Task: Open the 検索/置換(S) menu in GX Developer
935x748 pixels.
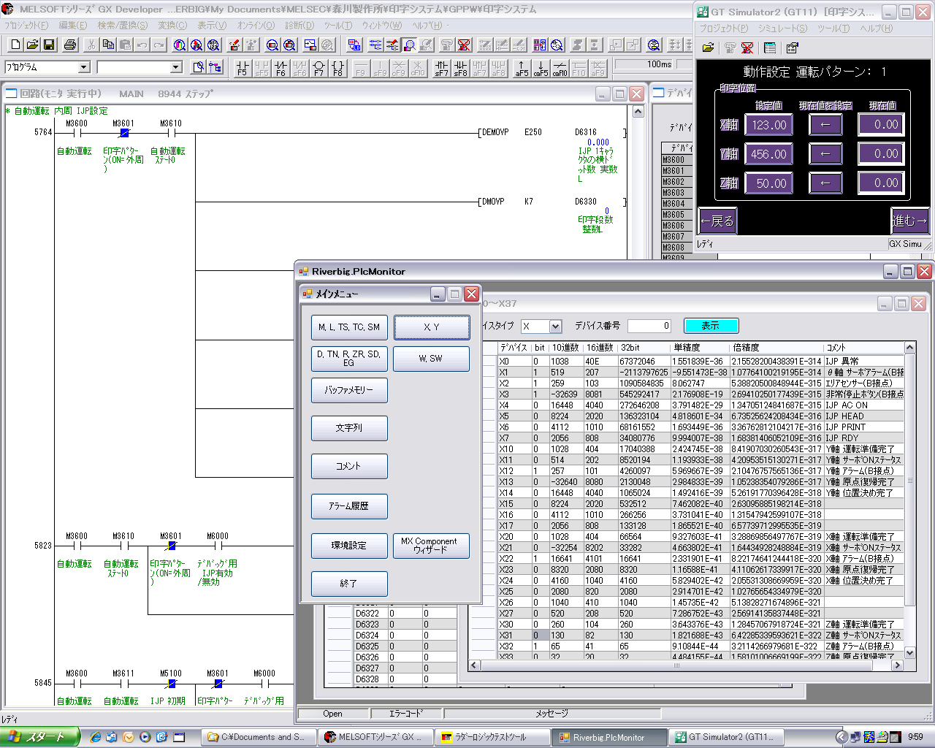Action: pos(122,25)
